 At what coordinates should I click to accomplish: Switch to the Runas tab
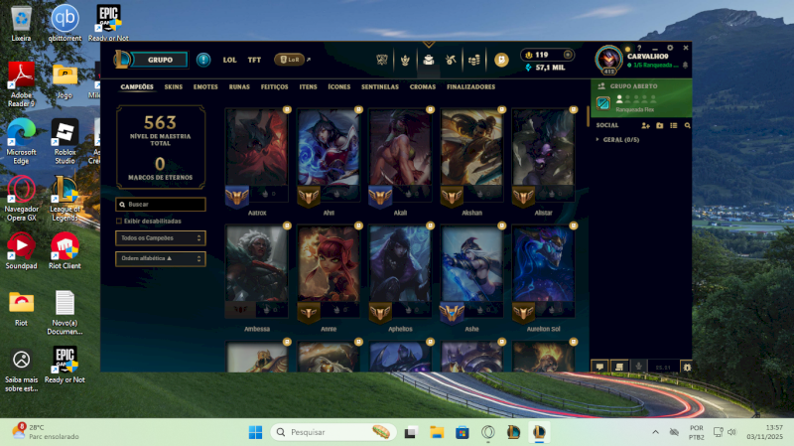239,86
